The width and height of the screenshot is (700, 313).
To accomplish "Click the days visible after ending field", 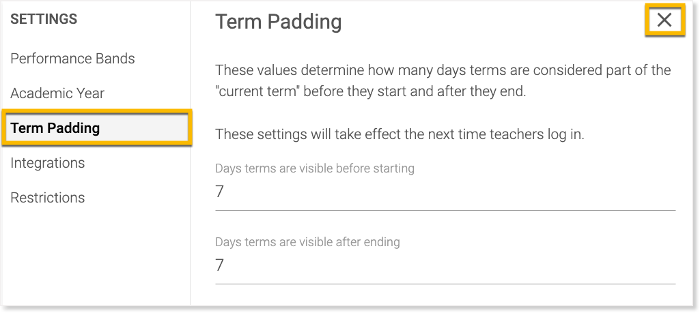I will (444, 265).
